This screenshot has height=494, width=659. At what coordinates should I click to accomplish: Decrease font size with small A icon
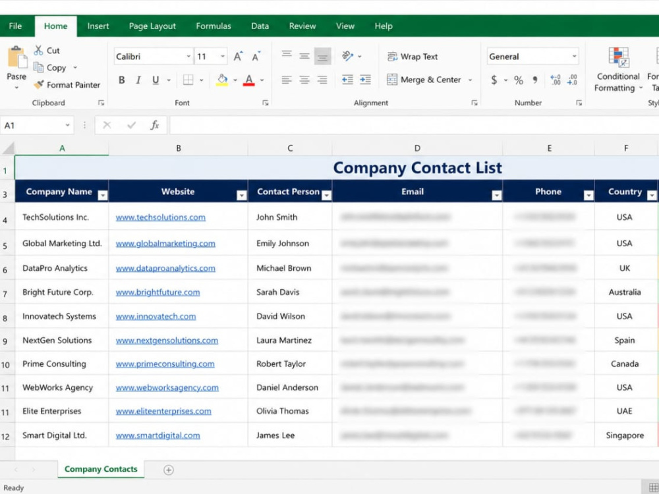coord(256,56)
